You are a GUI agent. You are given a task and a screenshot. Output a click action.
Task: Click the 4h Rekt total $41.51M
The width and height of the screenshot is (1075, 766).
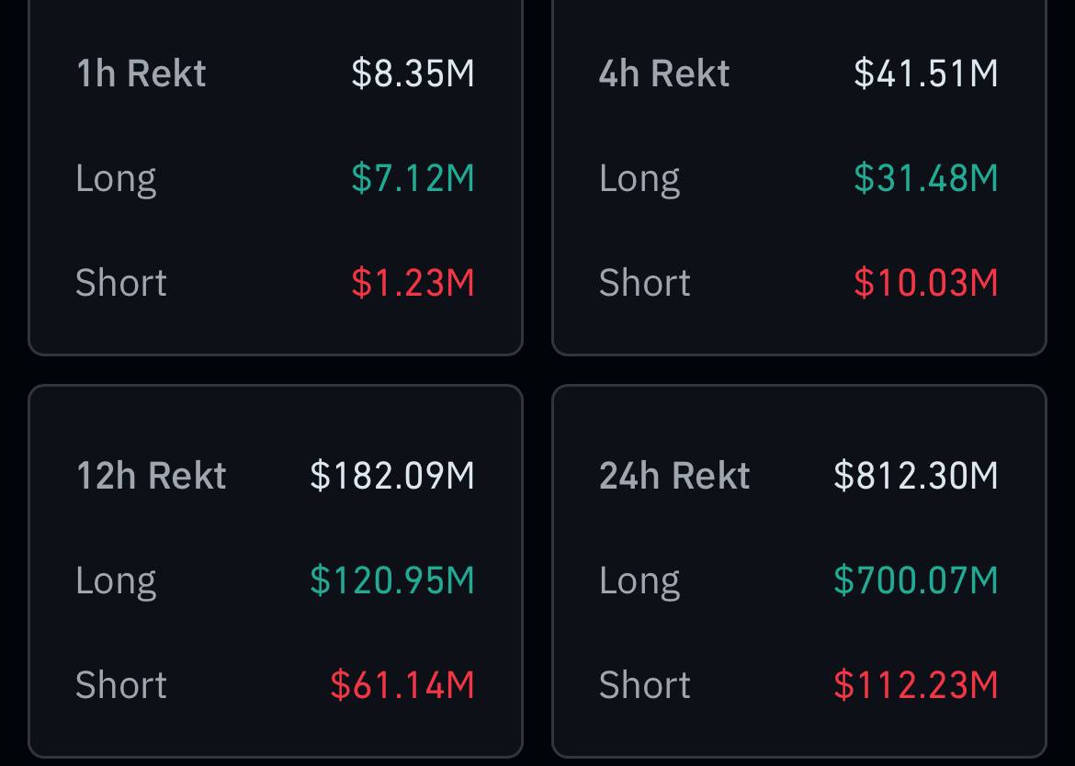(x=925, y=73)
